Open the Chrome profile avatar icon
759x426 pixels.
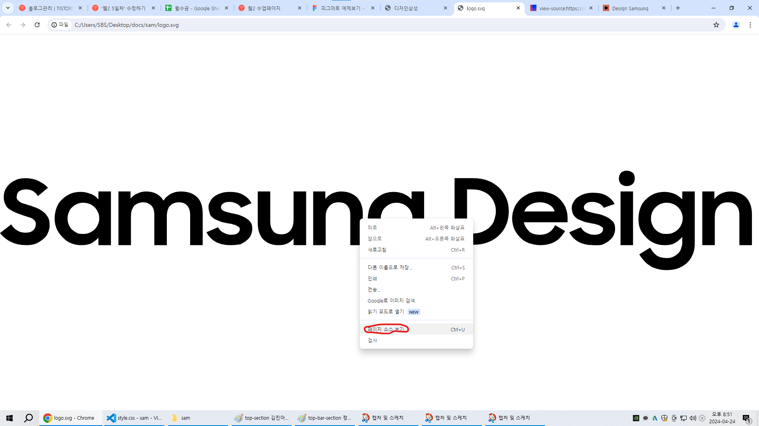pyautogui.click(x=736, y=25)
